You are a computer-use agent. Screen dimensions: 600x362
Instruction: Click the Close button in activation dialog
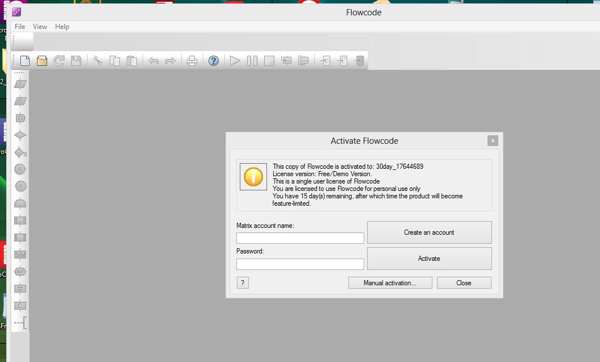464,283
